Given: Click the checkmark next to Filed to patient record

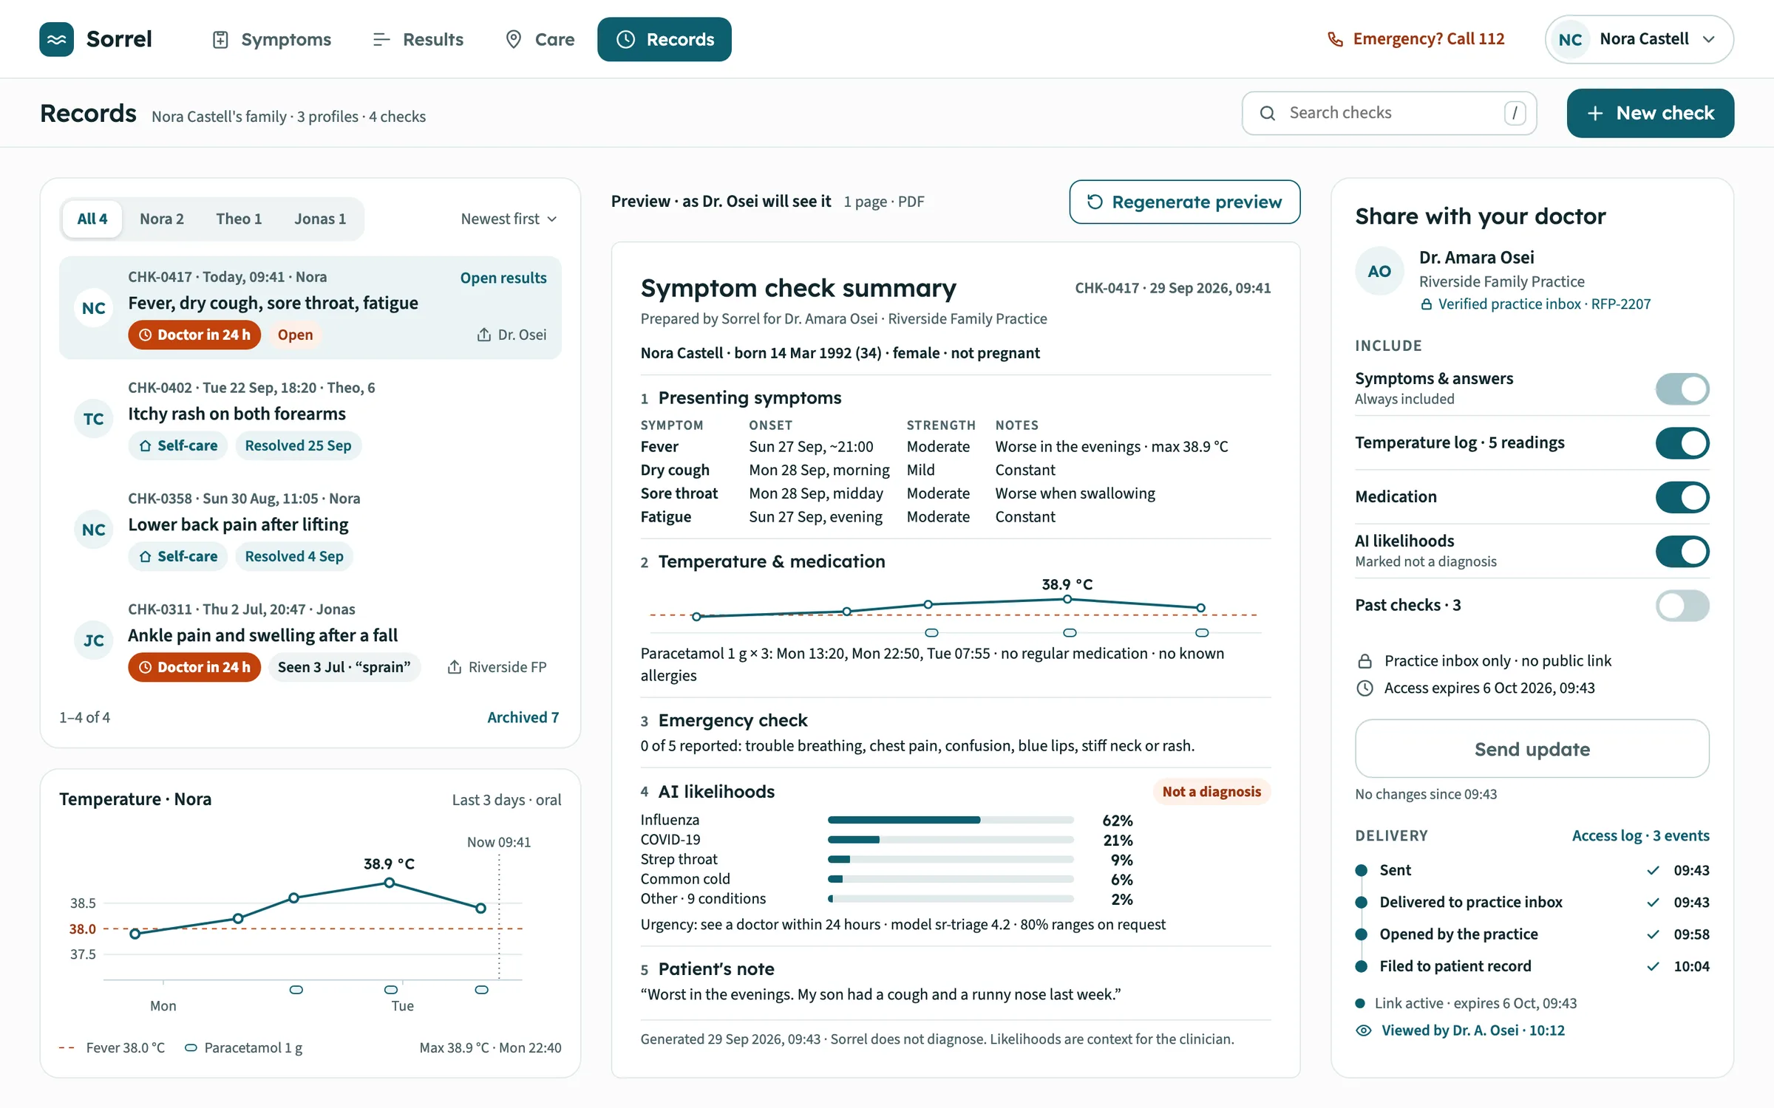Looking at the screenshot, I should point(1654,966).
